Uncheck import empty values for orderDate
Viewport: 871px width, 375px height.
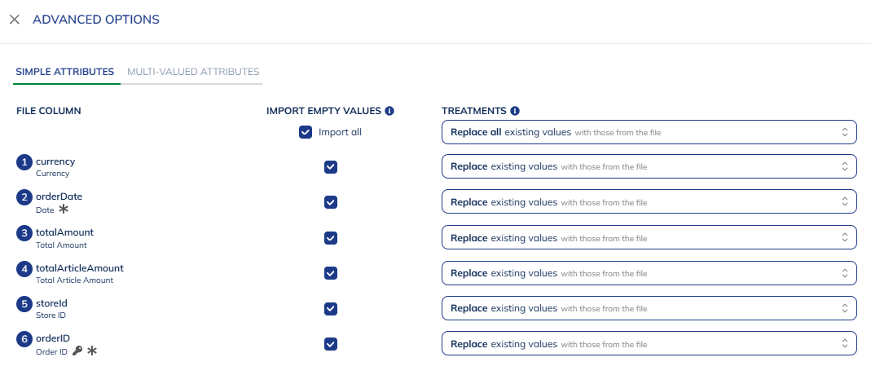(x=331, y=202)
